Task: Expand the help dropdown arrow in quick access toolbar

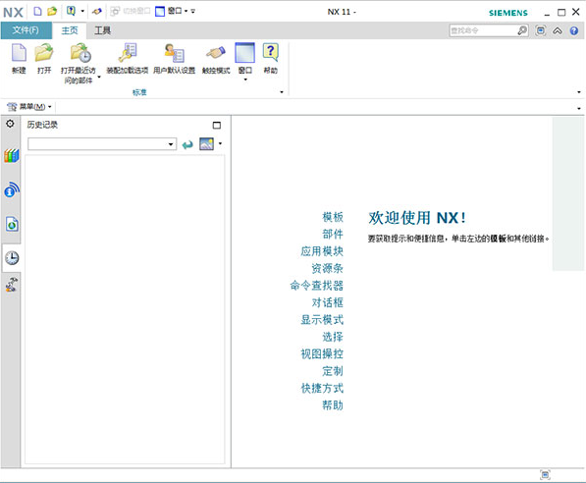Action: [82, 11]
